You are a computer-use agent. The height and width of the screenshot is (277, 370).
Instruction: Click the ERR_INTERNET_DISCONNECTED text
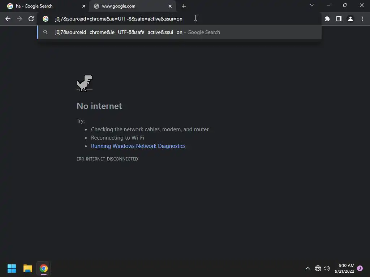click(x=107, y=159)
